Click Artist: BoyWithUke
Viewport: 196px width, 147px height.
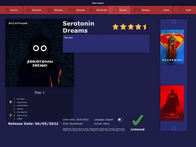73,124
